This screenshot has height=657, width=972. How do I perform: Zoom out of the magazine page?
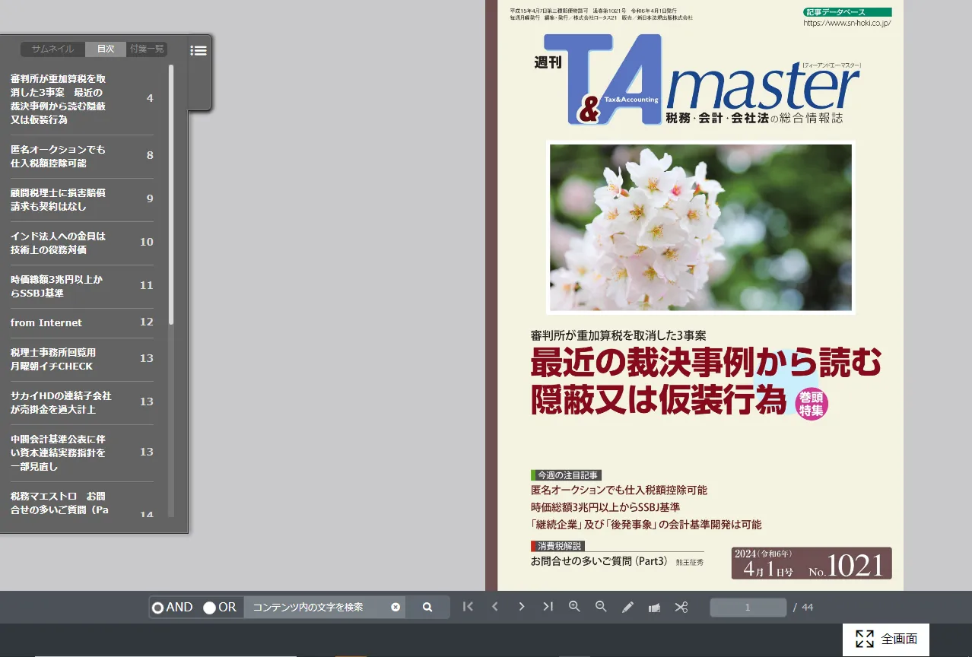point(601,607)
